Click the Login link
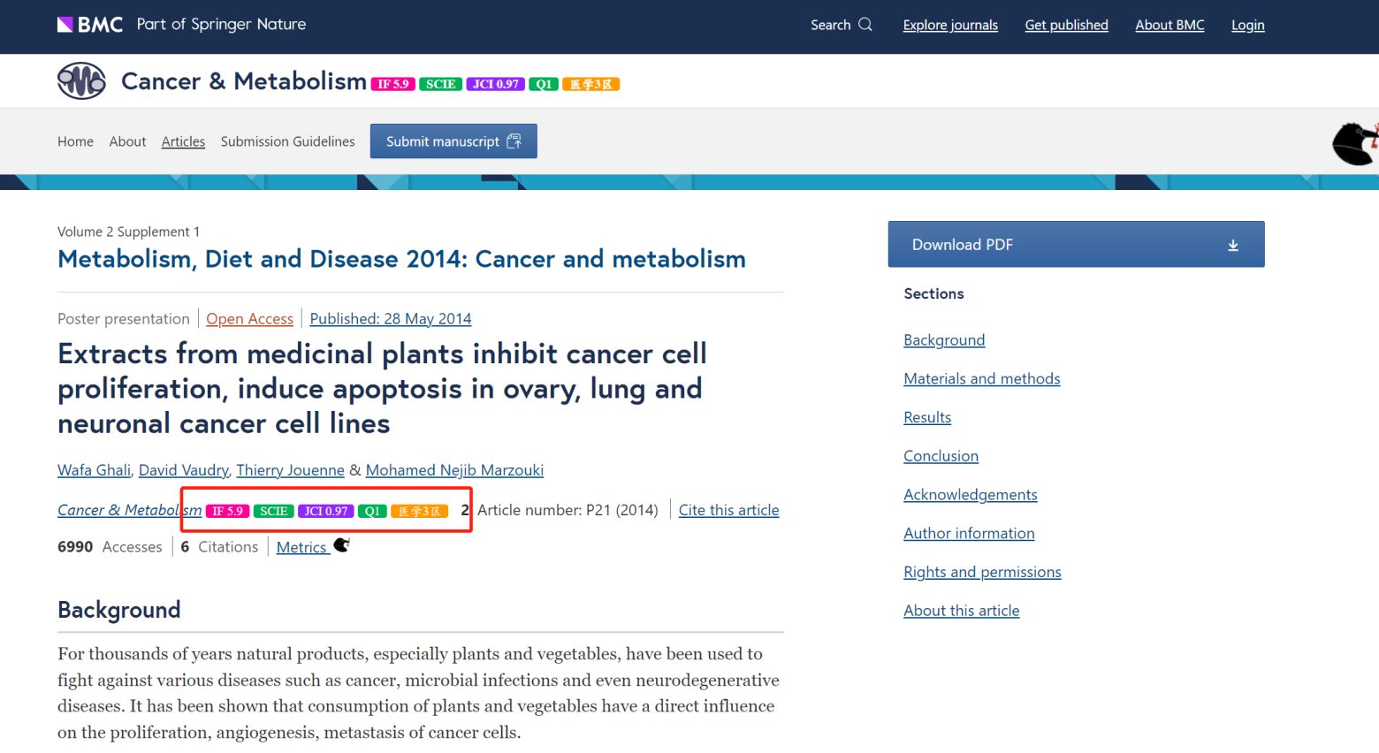 (1247, 25)
